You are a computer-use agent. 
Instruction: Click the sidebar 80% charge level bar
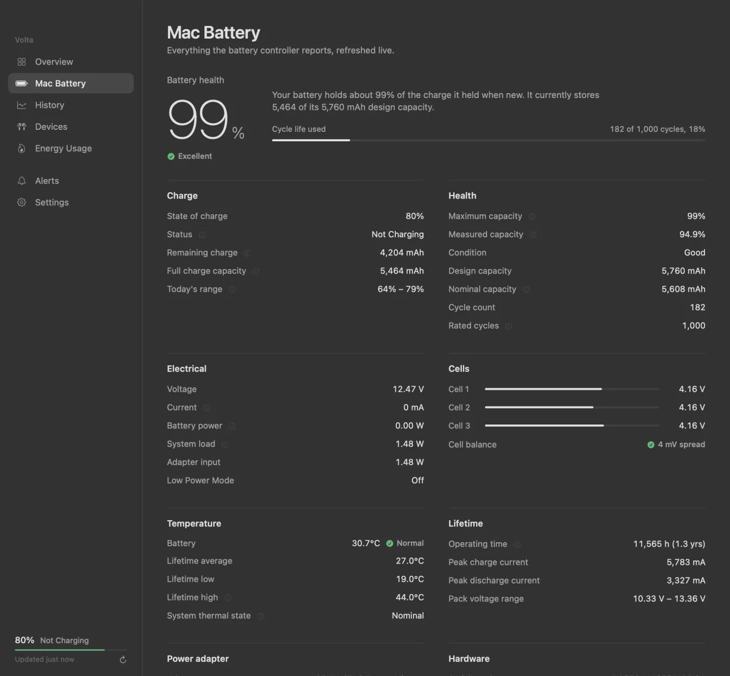click(x=71, y=650)
